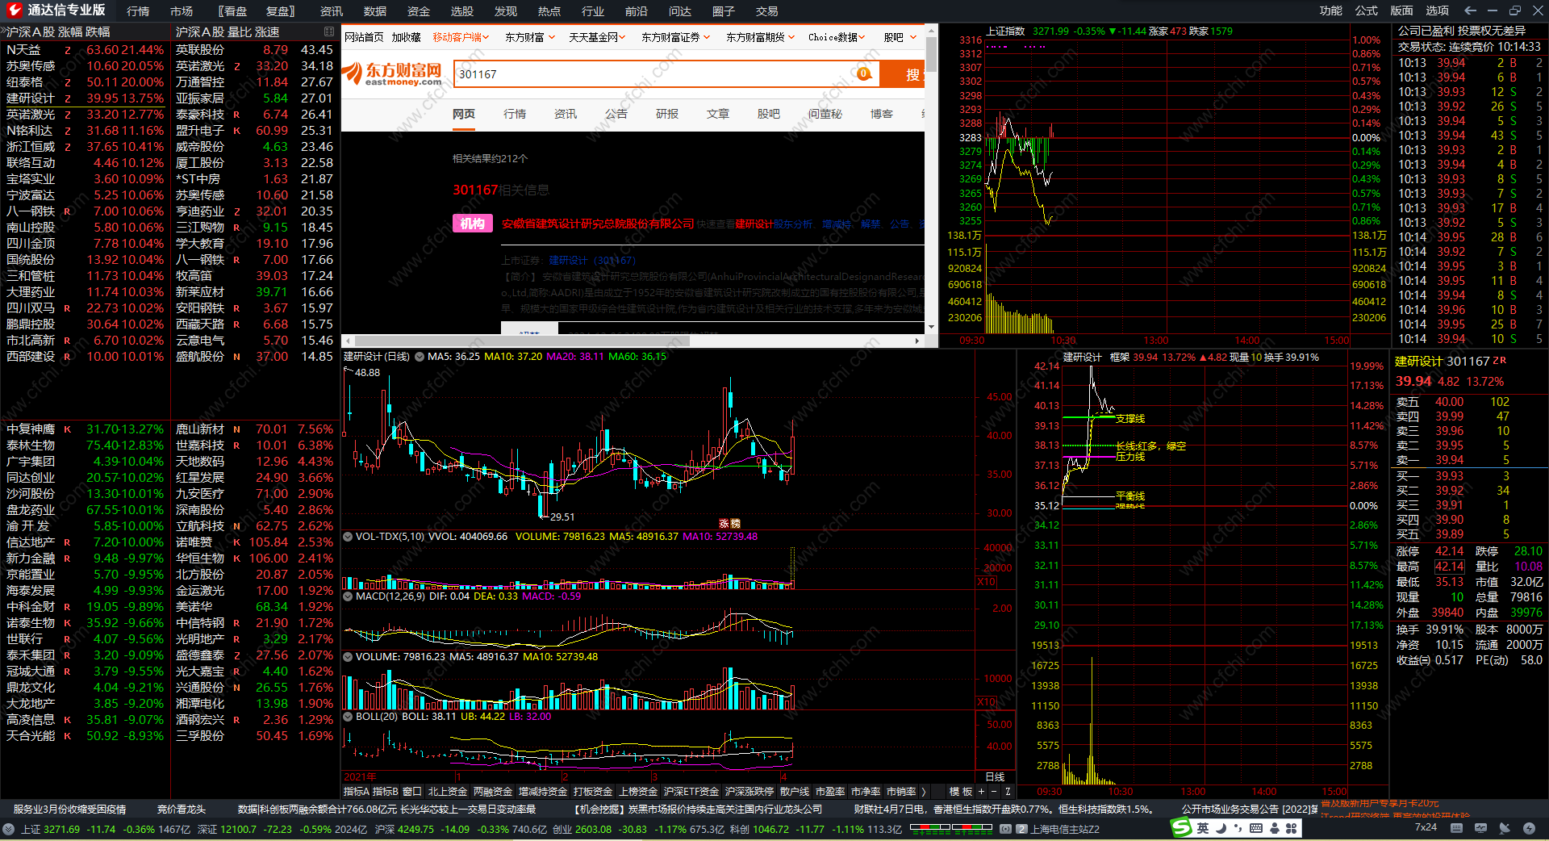Click the Z button beside zoom controls
Image resolution: width=1549 pixels, height=841 pixels.
(x=1008, y=792)
